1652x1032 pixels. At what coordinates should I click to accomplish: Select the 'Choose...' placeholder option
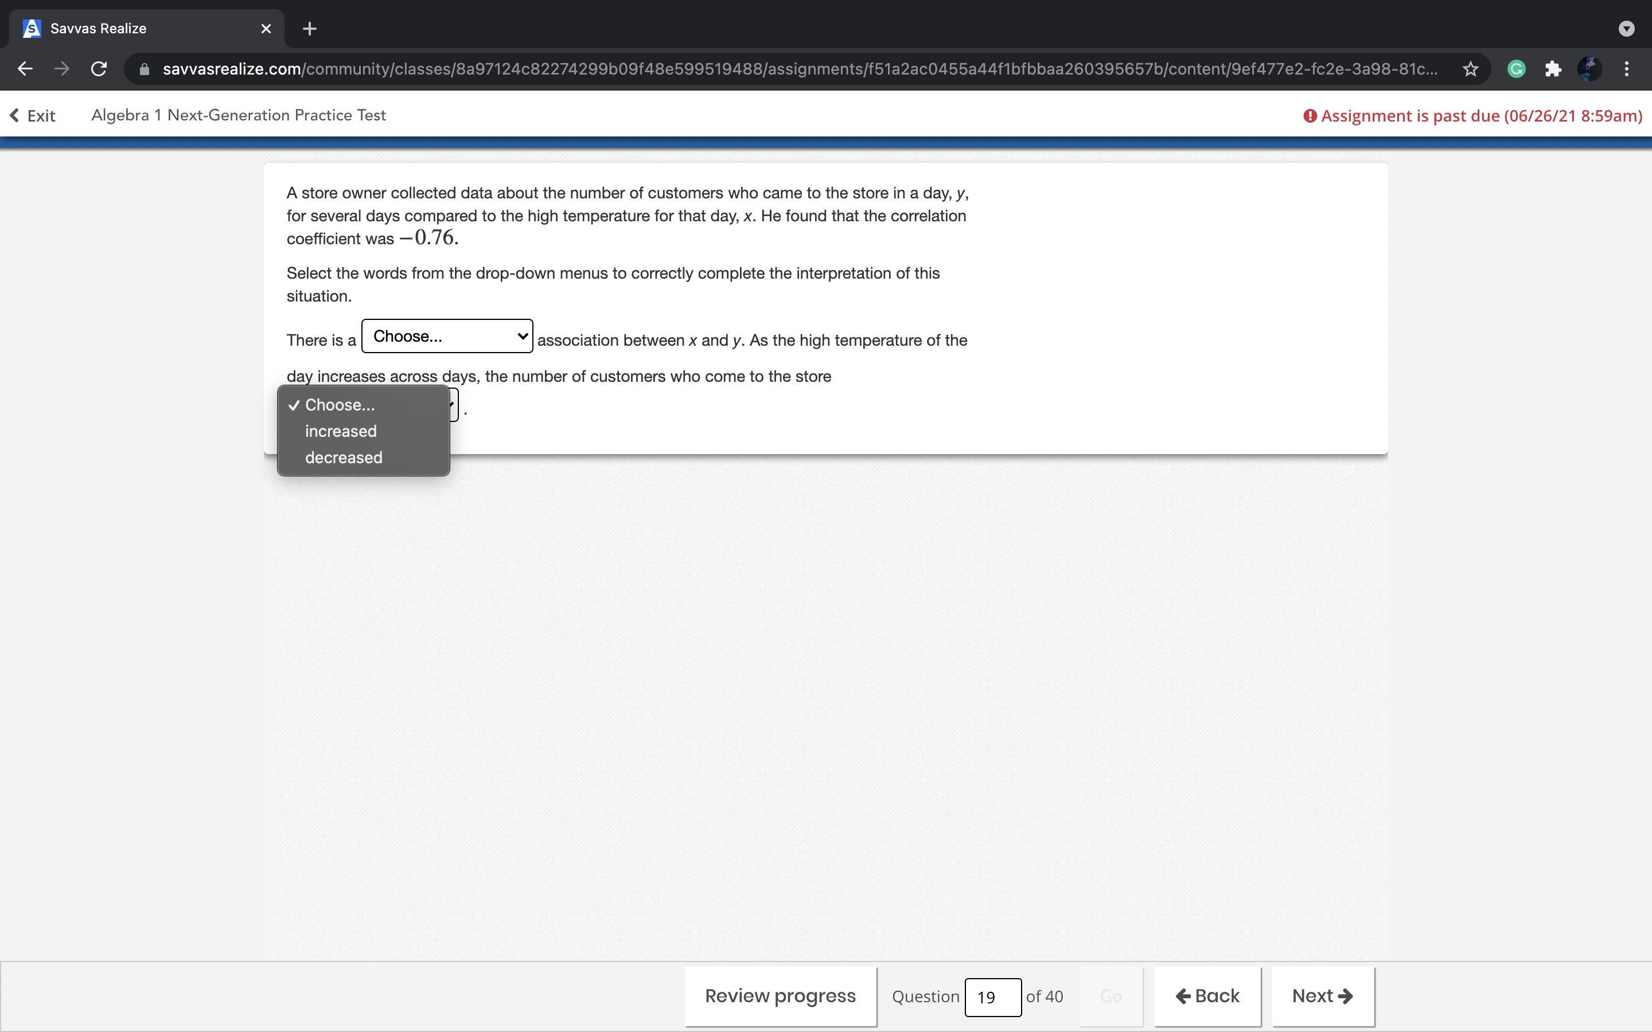tap(339, 405)
